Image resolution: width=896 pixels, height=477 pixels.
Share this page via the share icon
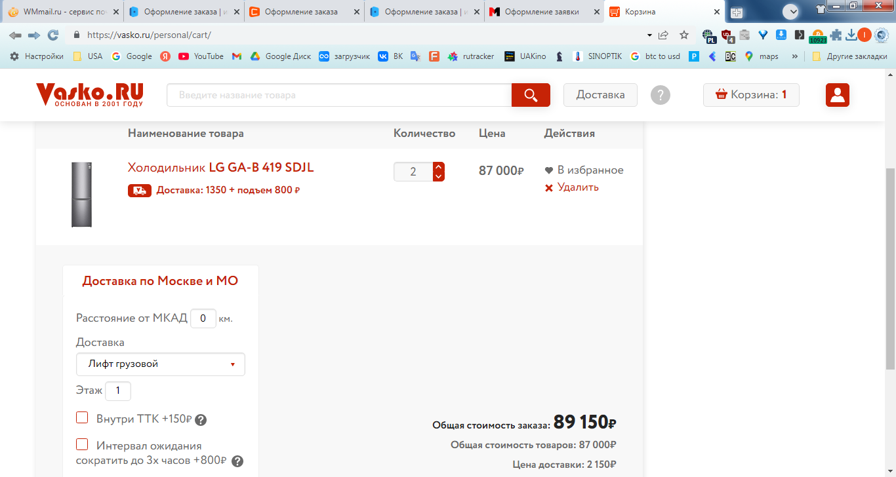tap(664, 35)
